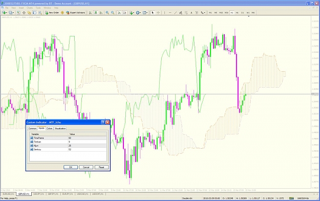Switch to bar chart icon

point(90,13)
